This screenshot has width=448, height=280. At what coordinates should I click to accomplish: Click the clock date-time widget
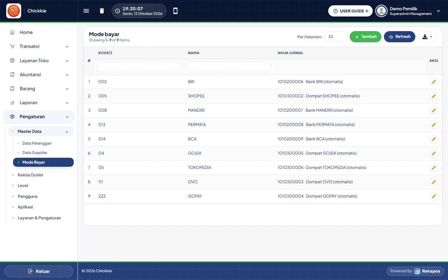click(x=139, y=11)
